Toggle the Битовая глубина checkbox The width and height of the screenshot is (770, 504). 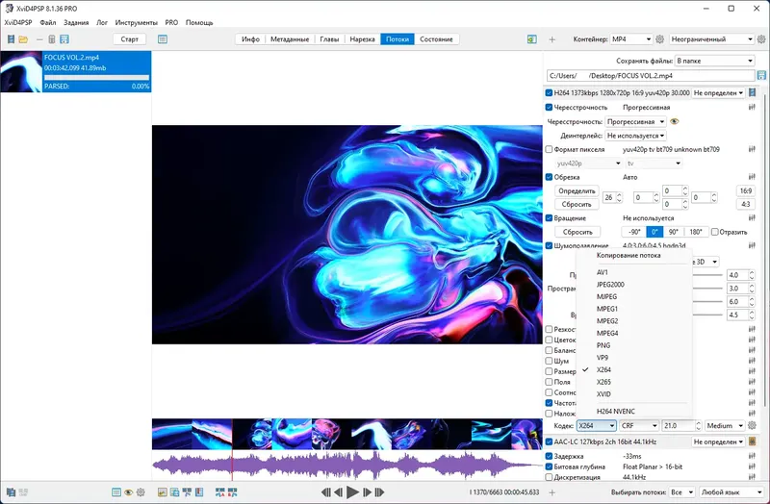pyautogui.click(x=549, y=466)
